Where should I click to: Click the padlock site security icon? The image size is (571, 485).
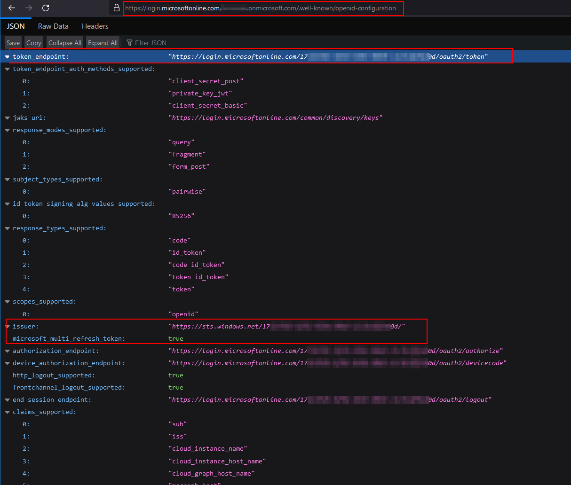coord(117,8)
